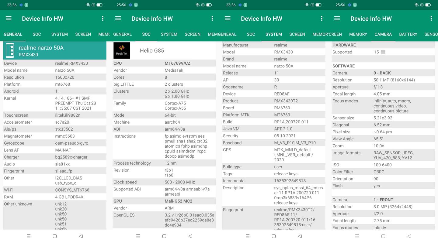Screen dimensions: 438x243
Task: Select the Color Filter GBRG row
Action: (383, 172)
